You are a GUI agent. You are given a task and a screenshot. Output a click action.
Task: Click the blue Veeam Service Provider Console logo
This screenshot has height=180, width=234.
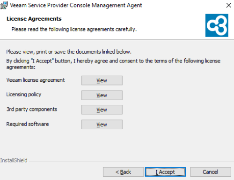pos(217,25)
